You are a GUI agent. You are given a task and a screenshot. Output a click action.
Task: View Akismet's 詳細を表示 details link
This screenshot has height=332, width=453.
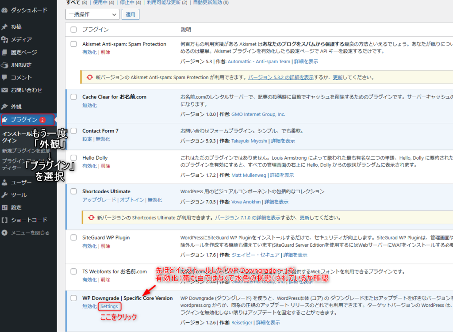[x=306, y=61]
